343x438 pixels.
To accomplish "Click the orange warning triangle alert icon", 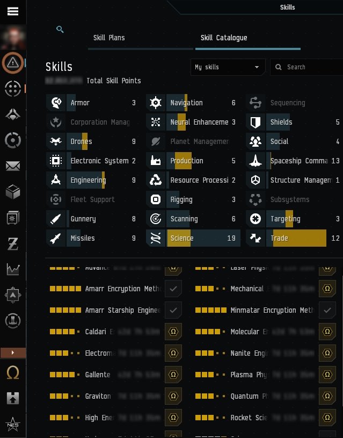I will 13,63.
